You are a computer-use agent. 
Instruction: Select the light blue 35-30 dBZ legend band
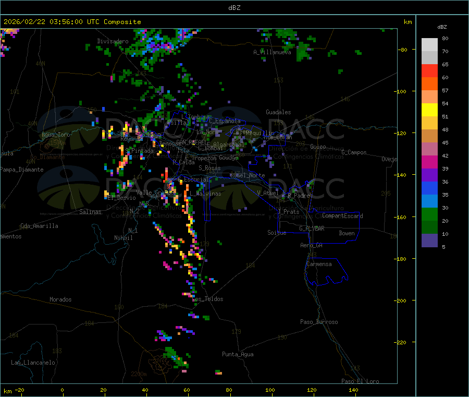pyautogui.click(x=429, y=201)
